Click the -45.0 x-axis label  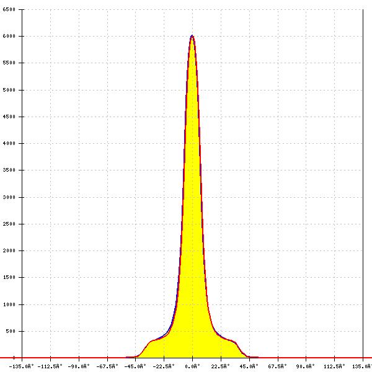pos(135,366)
